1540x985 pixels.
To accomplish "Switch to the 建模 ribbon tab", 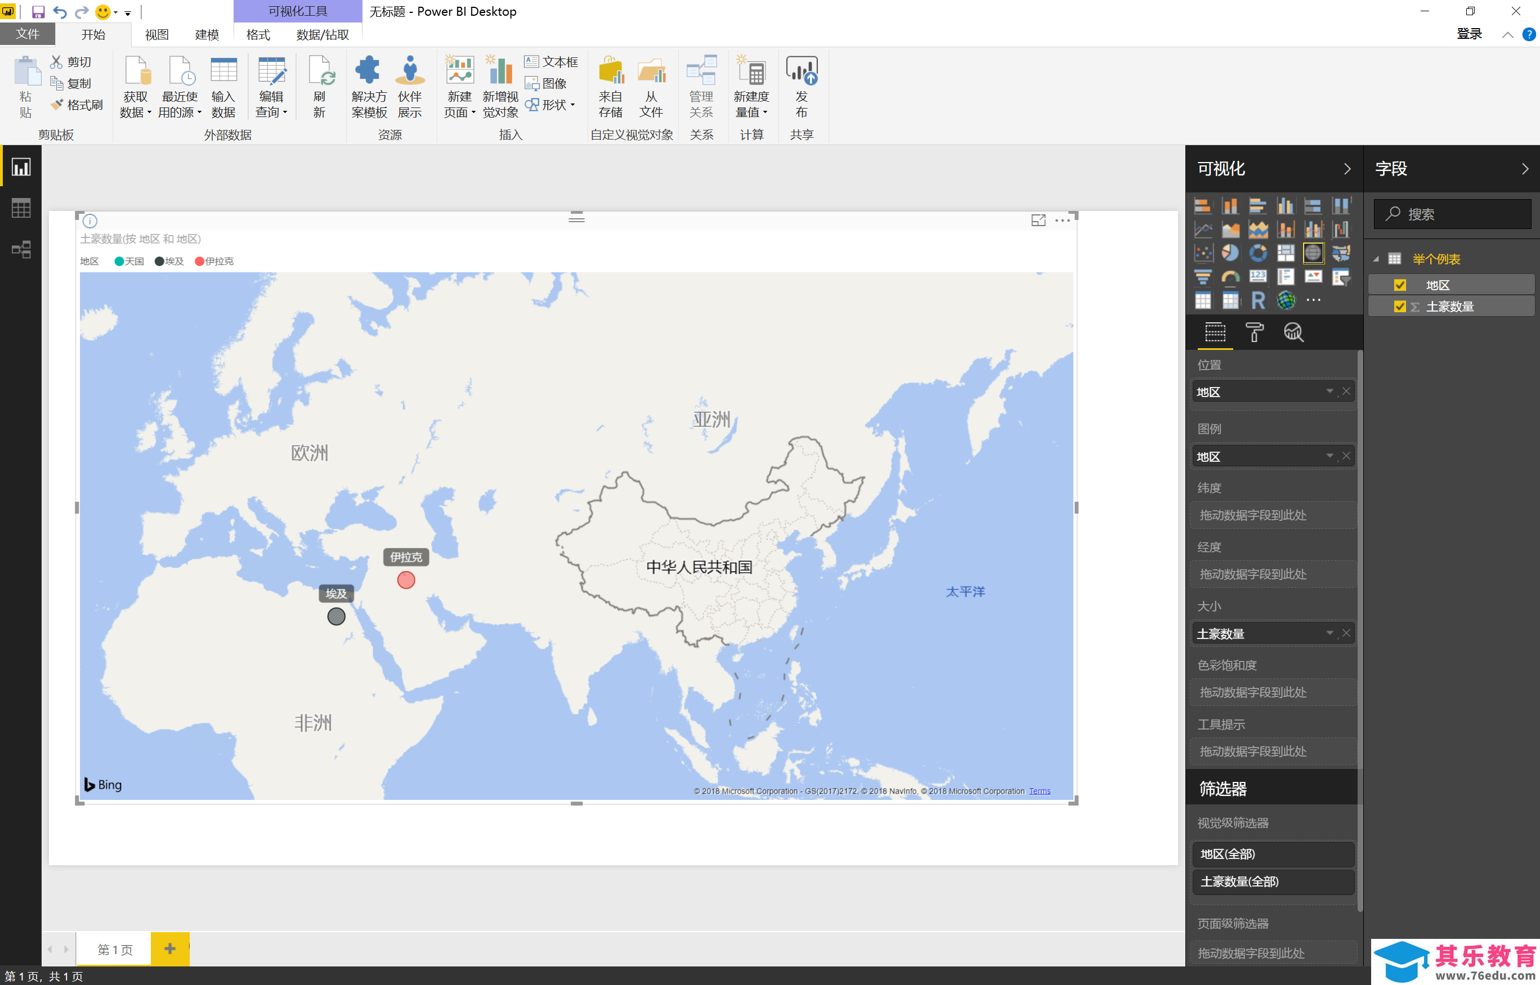I will (x=207, y=34).
